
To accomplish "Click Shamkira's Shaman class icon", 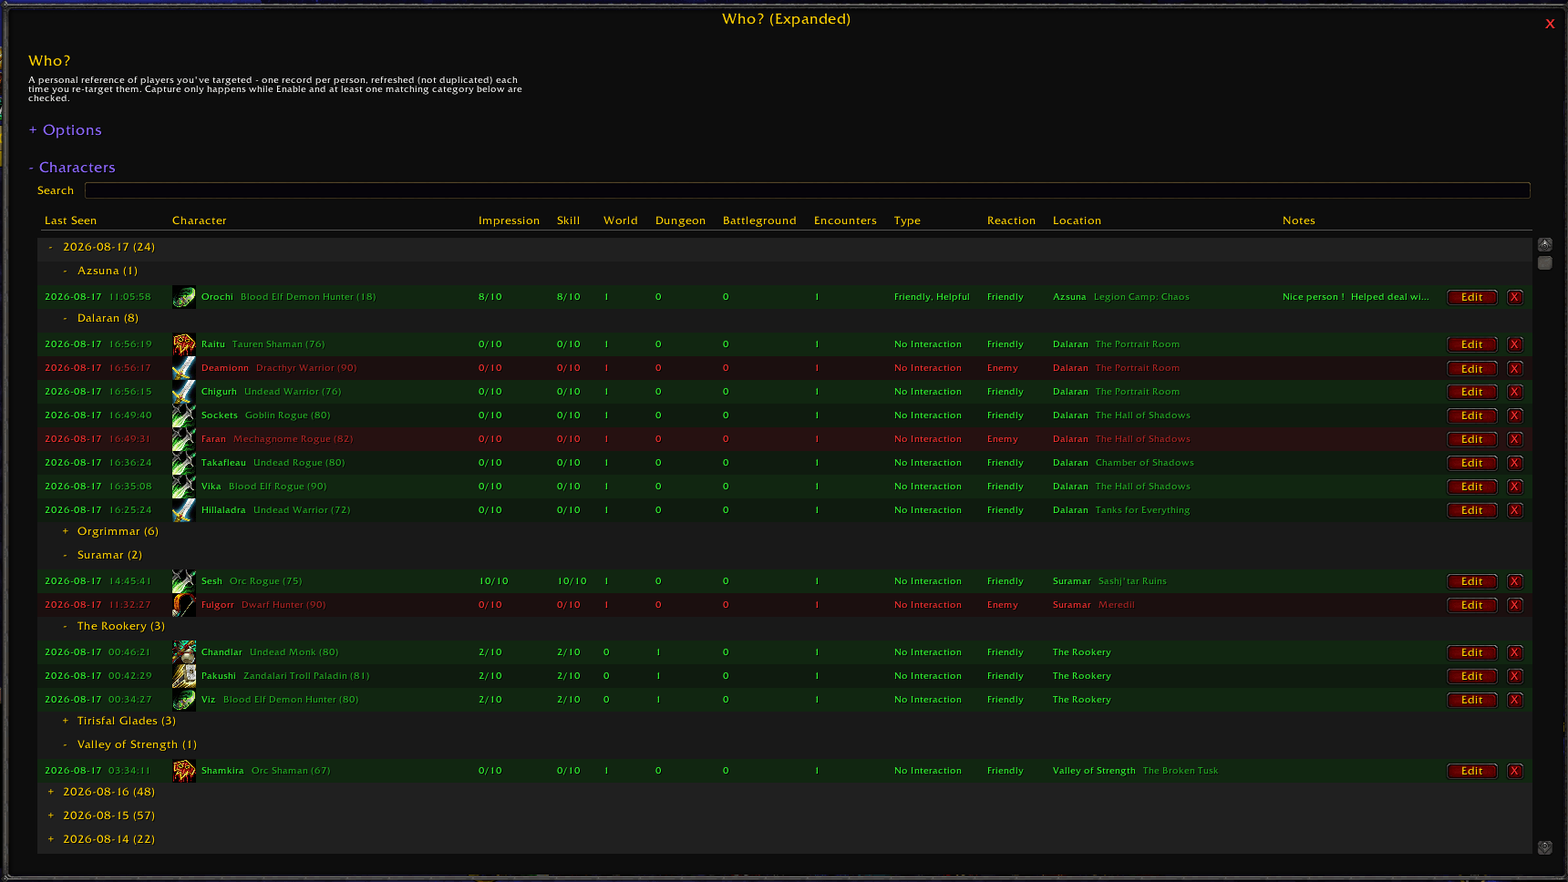I will click(x=184, y=771).
